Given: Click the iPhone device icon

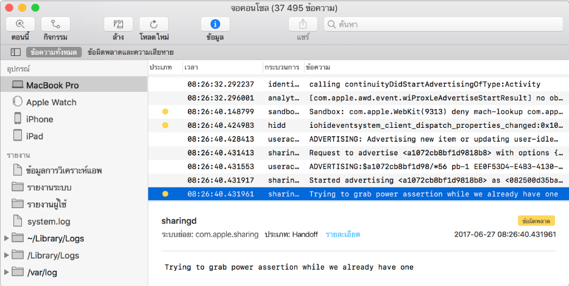Looking at the screenshot, I should click(18, 119).
